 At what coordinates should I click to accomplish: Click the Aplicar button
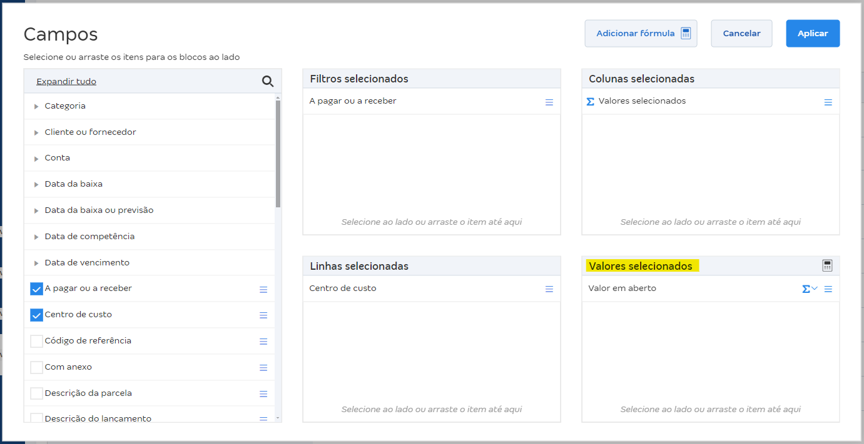(813, 34)
